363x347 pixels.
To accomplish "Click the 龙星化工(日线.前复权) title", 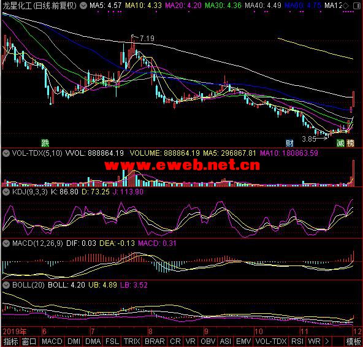I will tap(39, 6).
